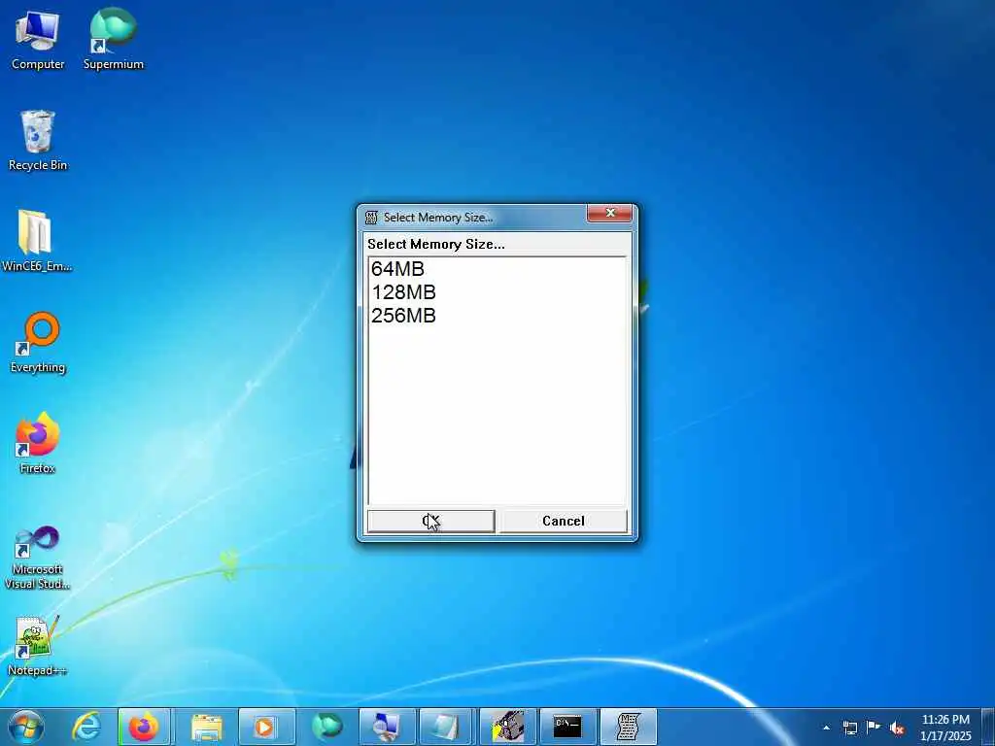
Task: Select the Firefox desktop shortcut
Action: pyautogui.click(x=38, y=443)
